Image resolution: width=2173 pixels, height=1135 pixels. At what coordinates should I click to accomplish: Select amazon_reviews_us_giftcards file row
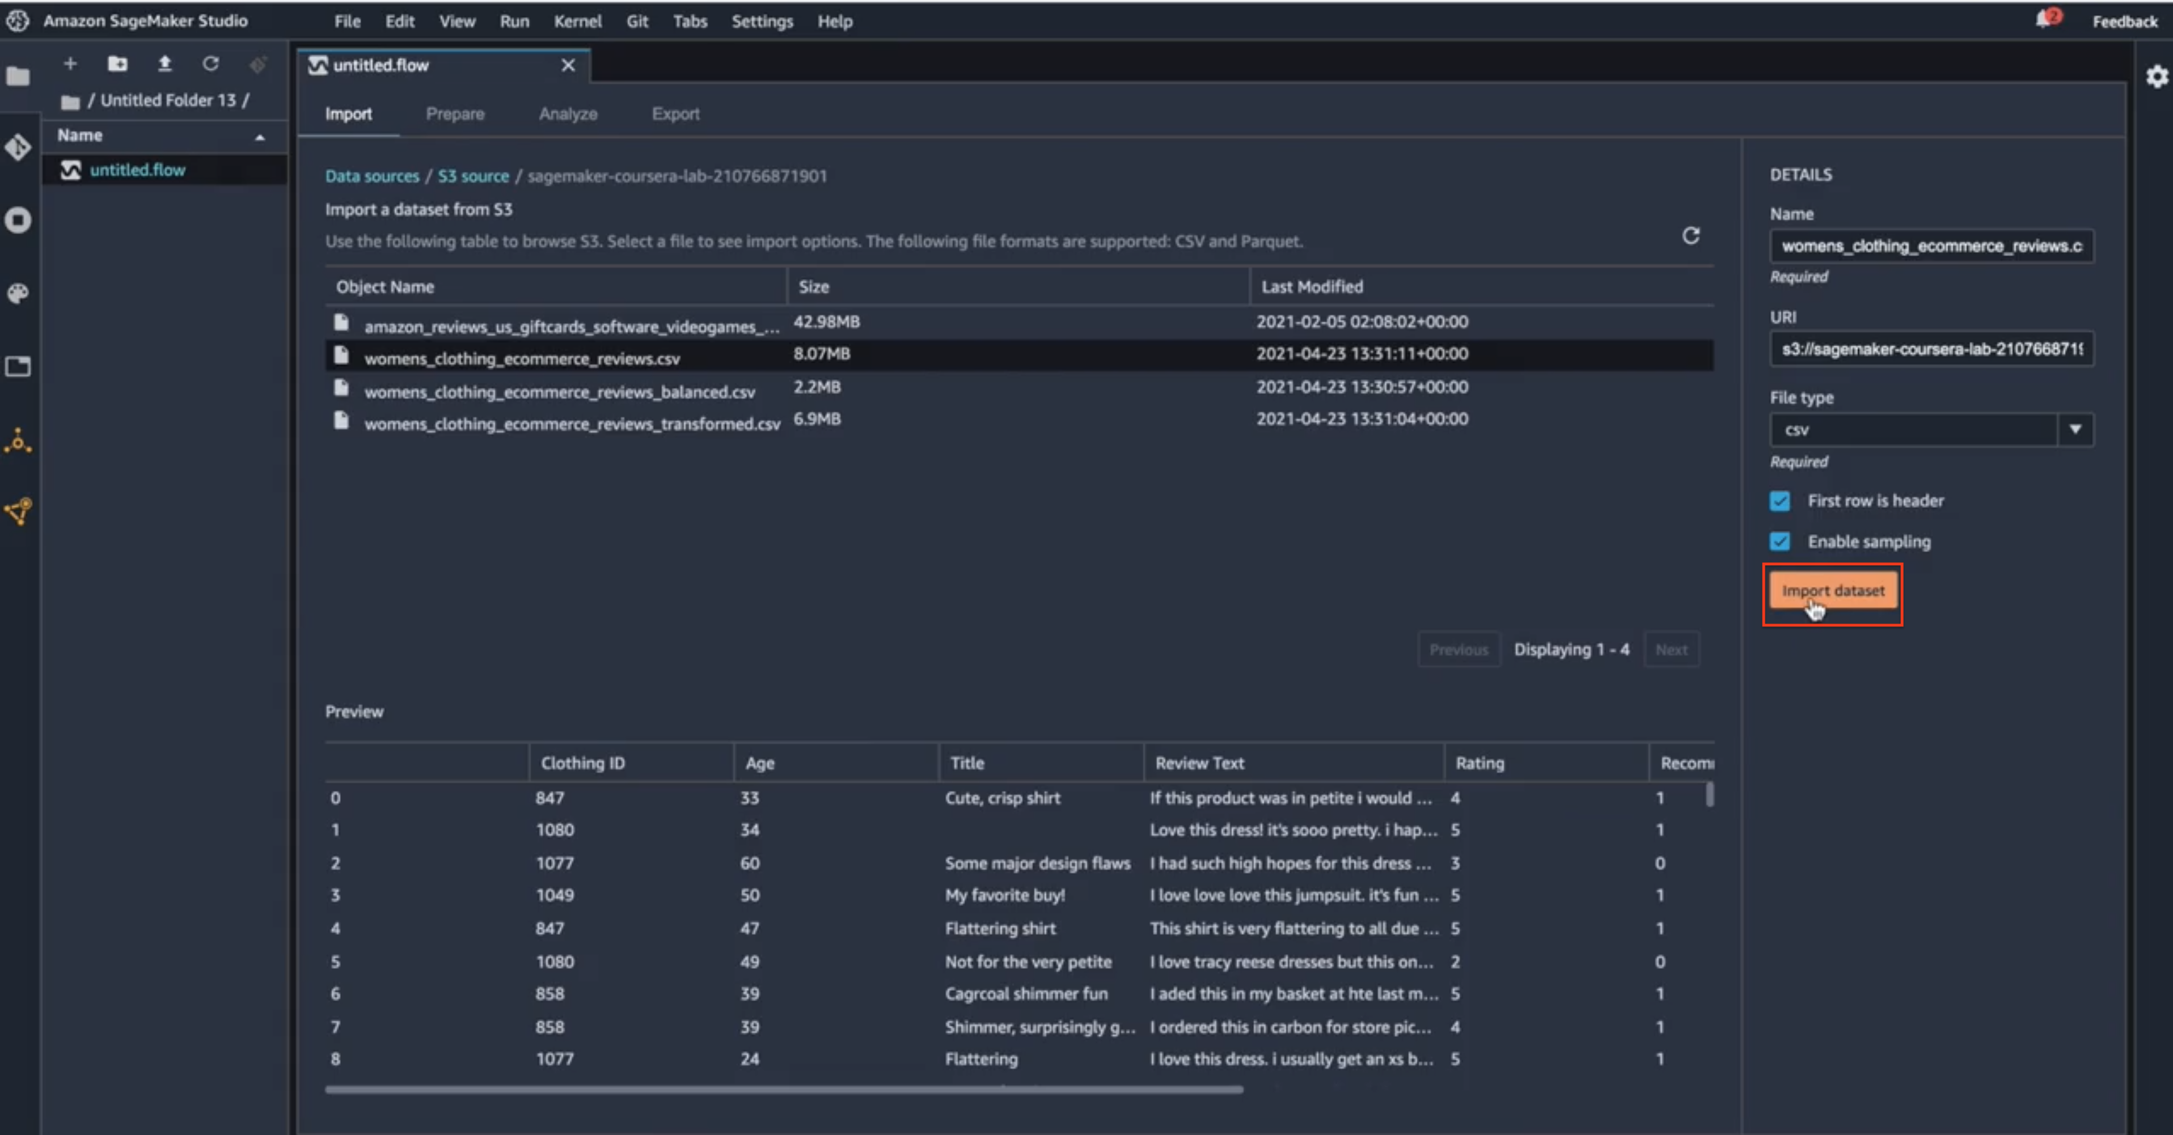[1019, 323]
